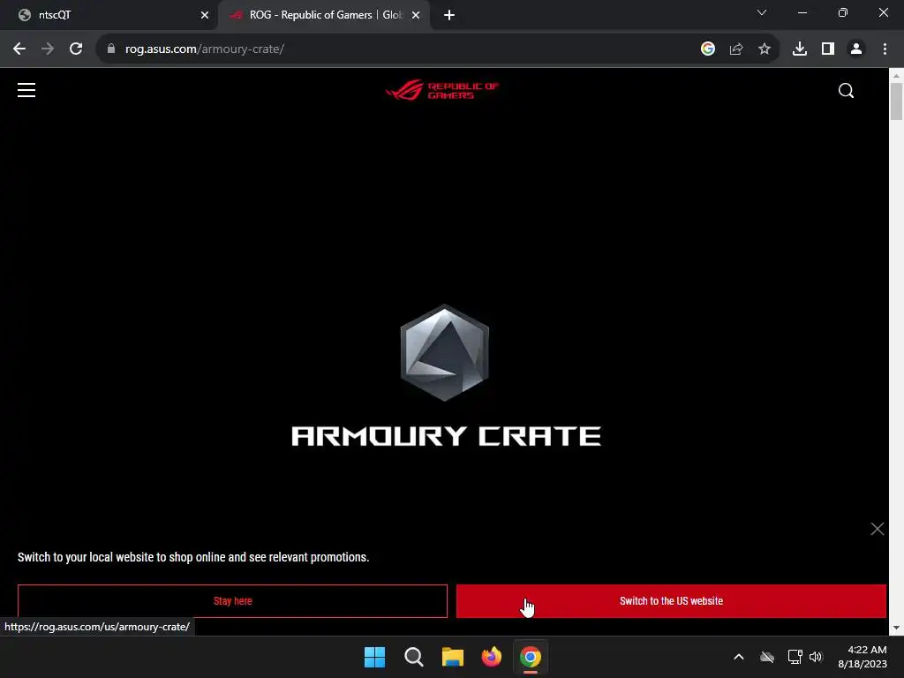The width and height of the screenshot is (904, 678).
Task: Toggle the Chrome side panel
Action: [828, 49]
